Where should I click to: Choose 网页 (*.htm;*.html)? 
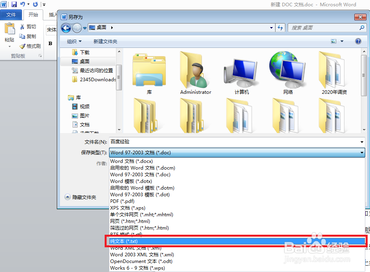tap(237, 221)
